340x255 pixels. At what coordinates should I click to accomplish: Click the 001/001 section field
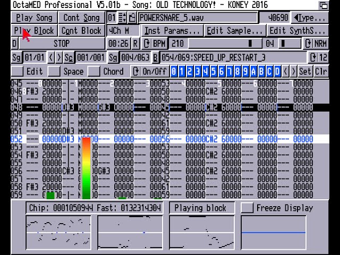91,57
